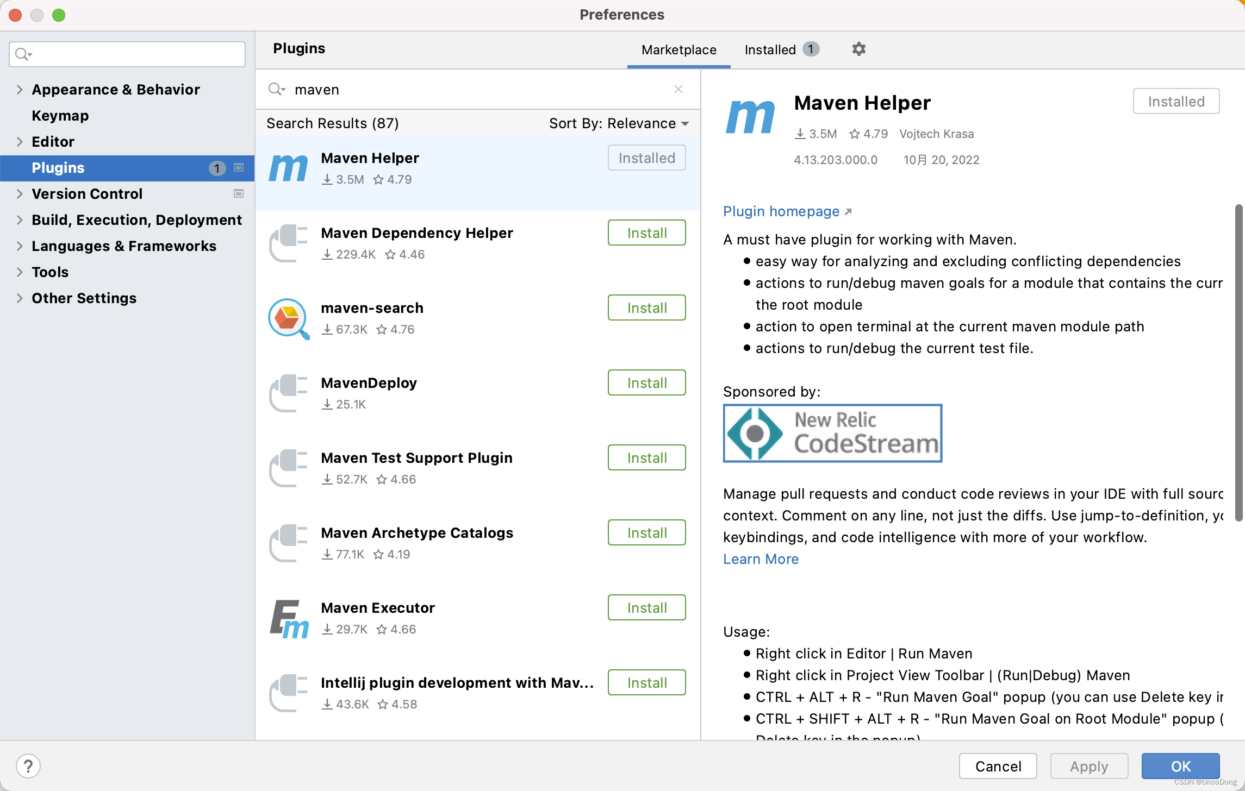Expand Languages & Frameworks node
1245x791 pixels.
point(20,246)
